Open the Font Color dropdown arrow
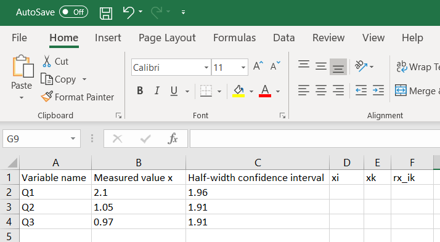The image size is (440, 242). coord(278,91)
